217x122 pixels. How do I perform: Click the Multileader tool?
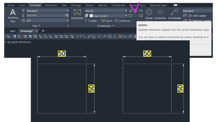click(x=175, y=14)
